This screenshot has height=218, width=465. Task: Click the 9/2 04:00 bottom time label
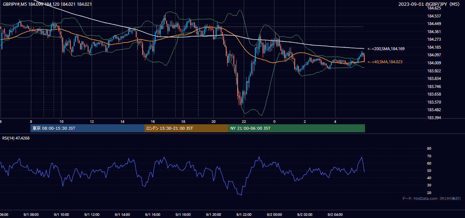(335, 215)
